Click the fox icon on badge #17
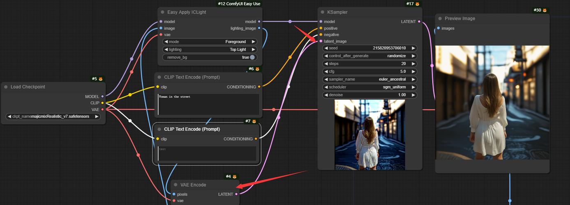Image resolution: width=570 pixels, height=205 pixels. pyautogui.click(x=417, y=4)
